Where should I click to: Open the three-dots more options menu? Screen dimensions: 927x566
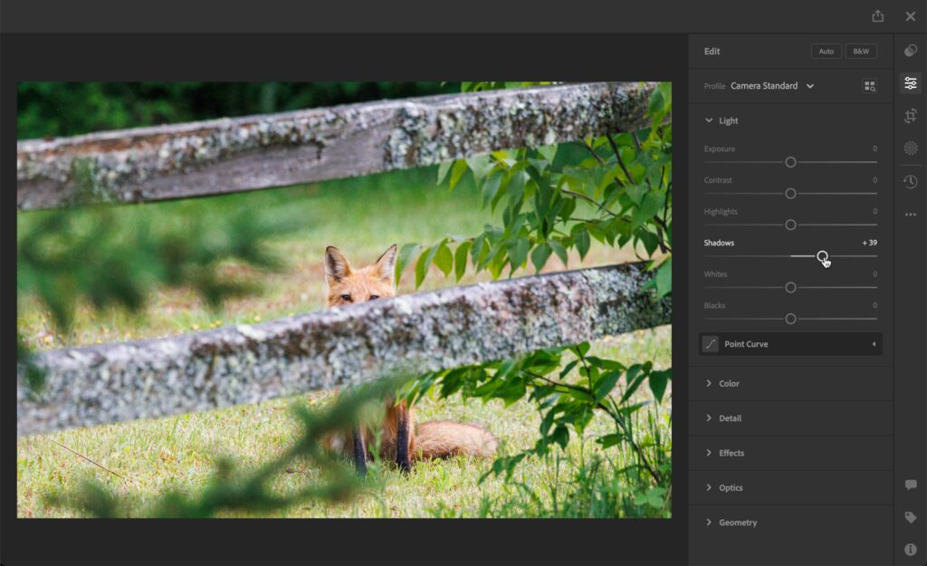tap(911, 215)
